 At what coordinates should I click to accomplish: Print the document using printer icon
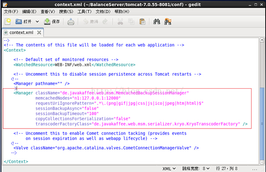(71, 21)
